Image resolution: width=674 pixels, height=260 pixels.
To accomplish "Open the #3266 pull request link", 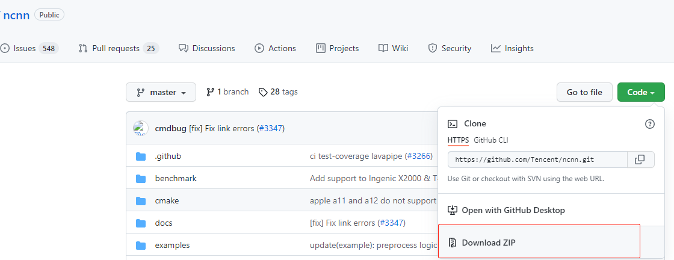I will click(x=418, y=156).
